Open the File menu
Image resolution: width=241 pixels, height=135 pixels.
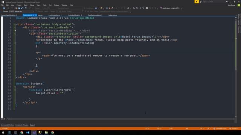click(x=2, y=5)
